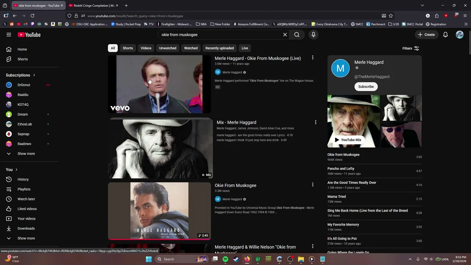The height and width of the screenshot is (265, 471).
Task: Play the Okie From Muskogee live thumbnail
Action: pos(159,84)
